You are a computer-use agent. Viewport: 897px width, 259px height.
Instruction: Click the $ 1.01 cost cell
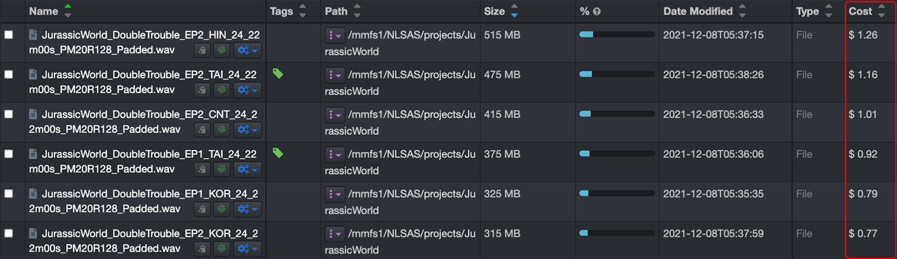(x=863, y=114)
